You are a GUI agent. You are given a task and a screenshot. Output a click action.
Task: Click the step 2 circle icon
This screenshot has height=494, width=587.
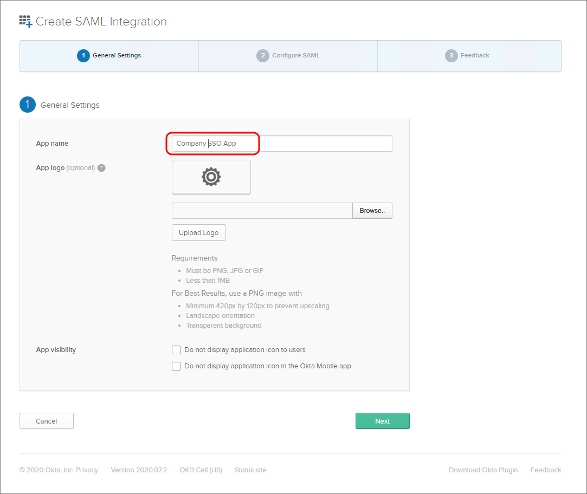coord(262,56)
